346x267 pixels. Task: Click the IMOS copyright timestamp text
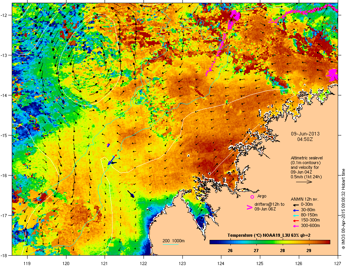pyautogui.click(x=343, y=208)
